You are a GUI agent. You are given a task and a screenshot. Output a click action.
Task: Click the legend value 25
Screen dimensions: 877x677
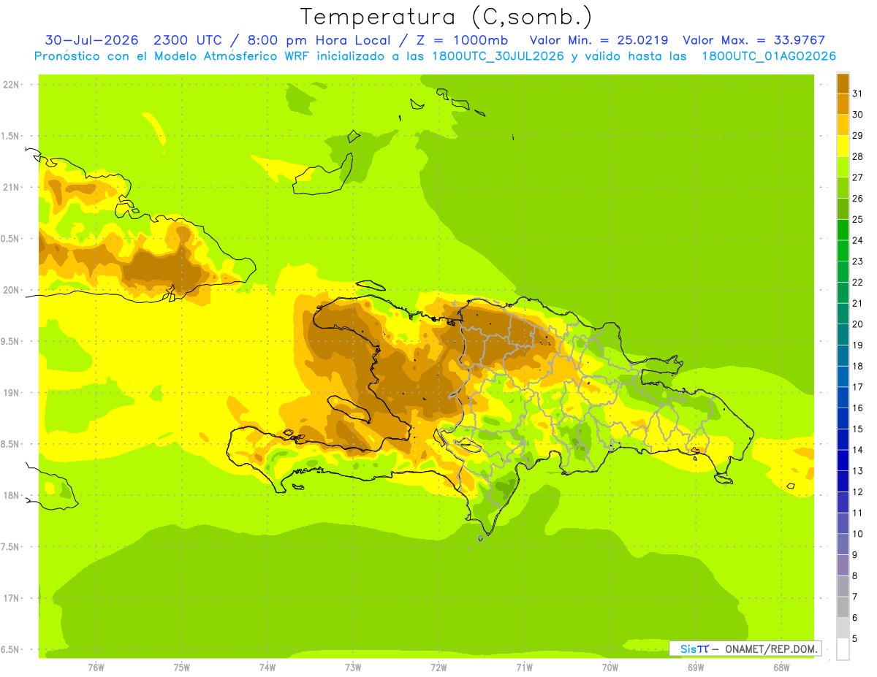[858, 219]
